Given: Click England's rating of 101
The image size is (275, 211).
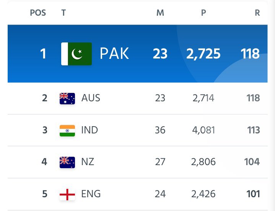Looking at the screenshot, I should [253, 194].
